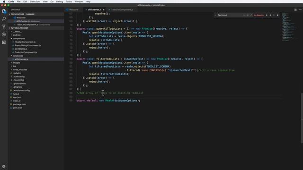Viewport: 303px width, 170px height.
Task: Open the Debug menu
Action: (x=60, y=1)
